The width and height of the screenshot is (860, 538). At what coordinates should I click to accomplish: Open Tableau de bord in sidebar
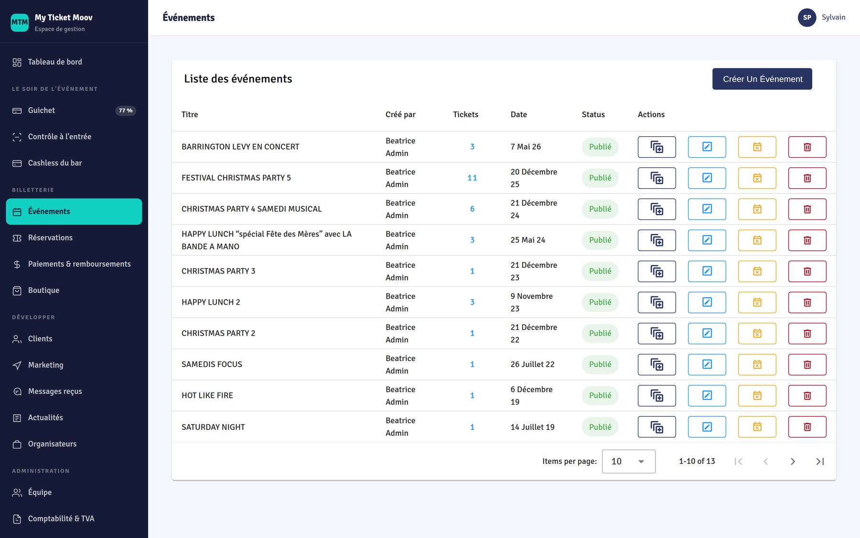pos(74,62)
